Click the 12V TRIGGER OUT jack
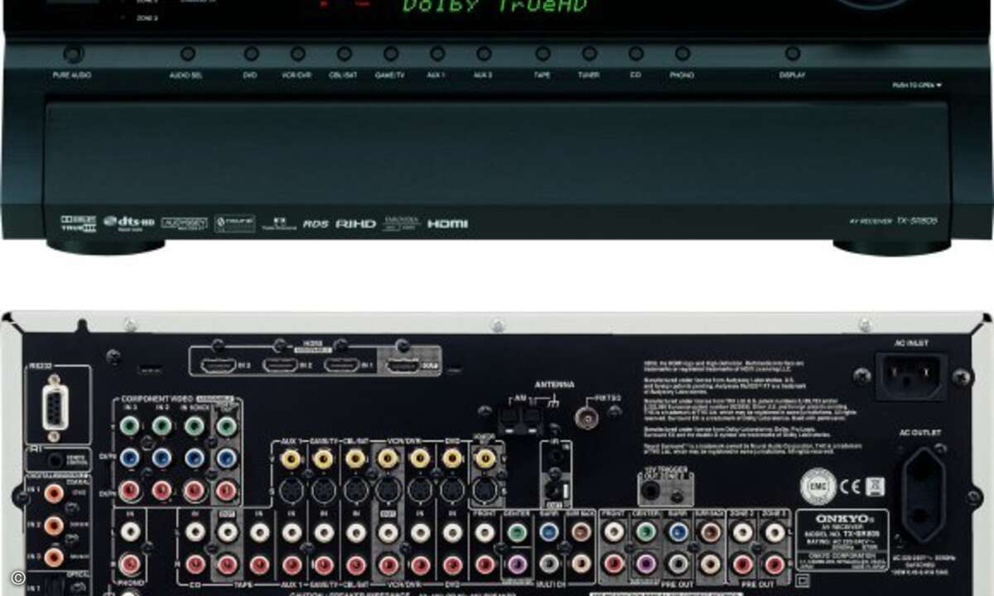The image size is (994, 596). click(x=651, y=490)
